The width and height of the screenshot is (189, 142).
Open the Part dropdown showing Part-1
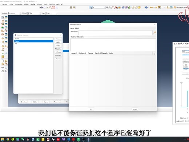coord(51,13)
